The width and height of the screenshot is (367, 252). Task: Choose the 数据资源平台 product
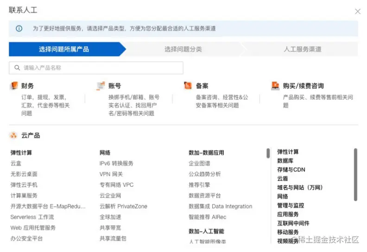pyautogui.click(x=205, y=196)
